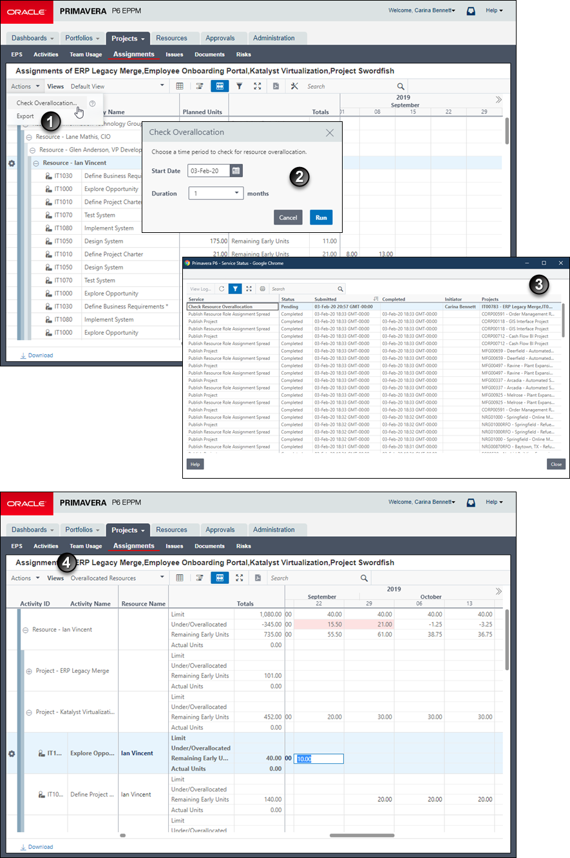Image resolution: width=570 pixels, height=858 pixels.
Task: Click the double chevron beside 2019 September header
Action: (x=498, y=100)
